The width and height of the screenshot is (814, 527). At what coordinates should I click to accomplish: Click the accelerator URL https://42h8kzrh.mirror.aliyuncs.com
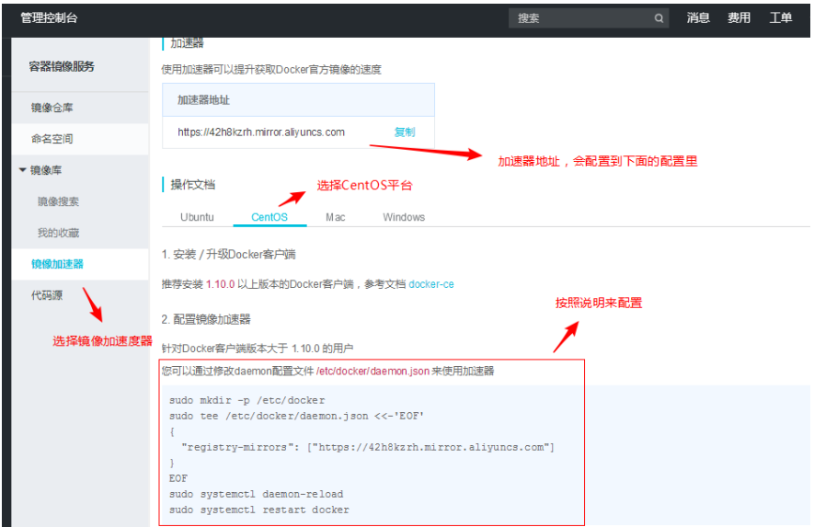(261, 132)
